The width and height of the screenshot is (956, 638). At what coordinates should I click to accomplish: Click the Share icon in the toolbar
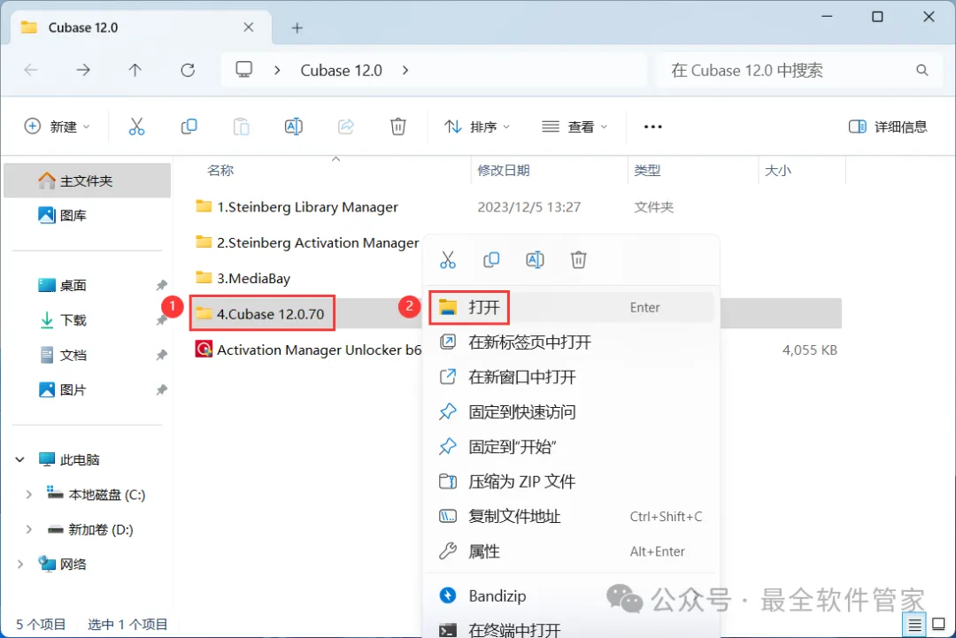tap(346, 127)
